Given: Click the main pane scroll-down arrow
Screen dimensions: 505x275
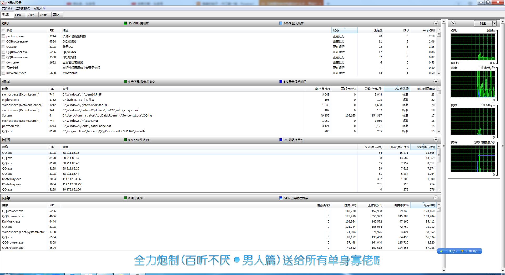Looking at the screenshot, I should (444, 271).
